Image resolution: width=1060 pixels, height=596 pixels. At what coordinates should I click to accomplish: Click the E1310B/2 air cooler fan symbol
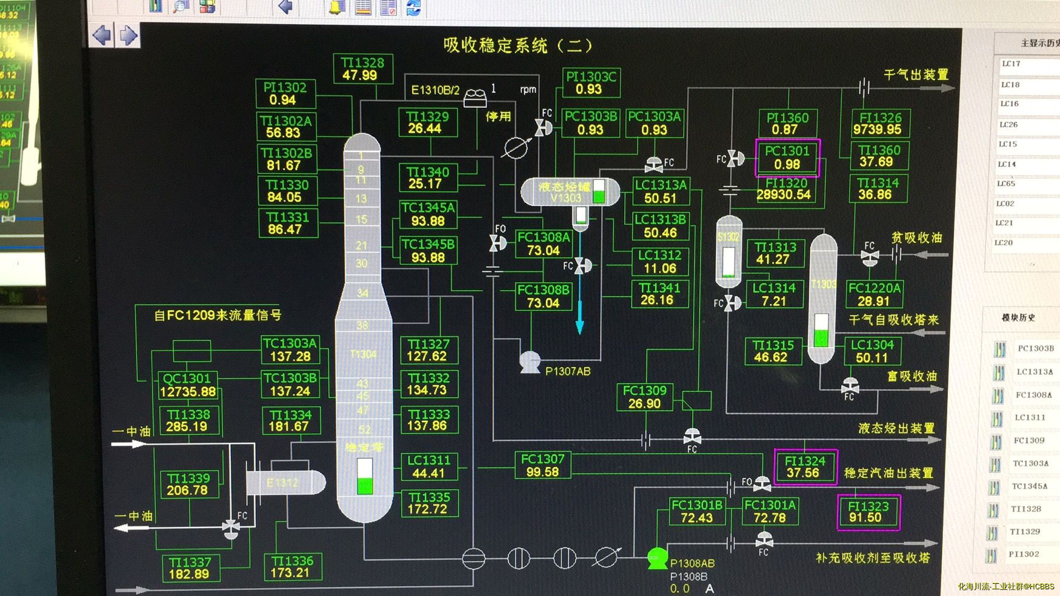click(x=475, y=98)
